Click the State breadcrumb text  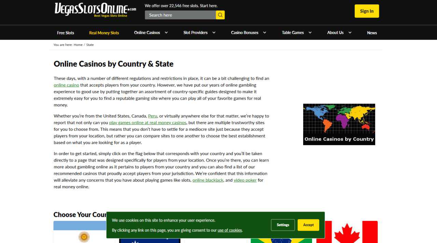[x=90, y=45]
